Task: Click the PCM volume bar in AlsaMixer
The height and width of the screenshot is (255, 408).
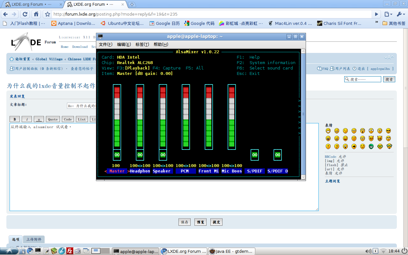Action: 186,117
